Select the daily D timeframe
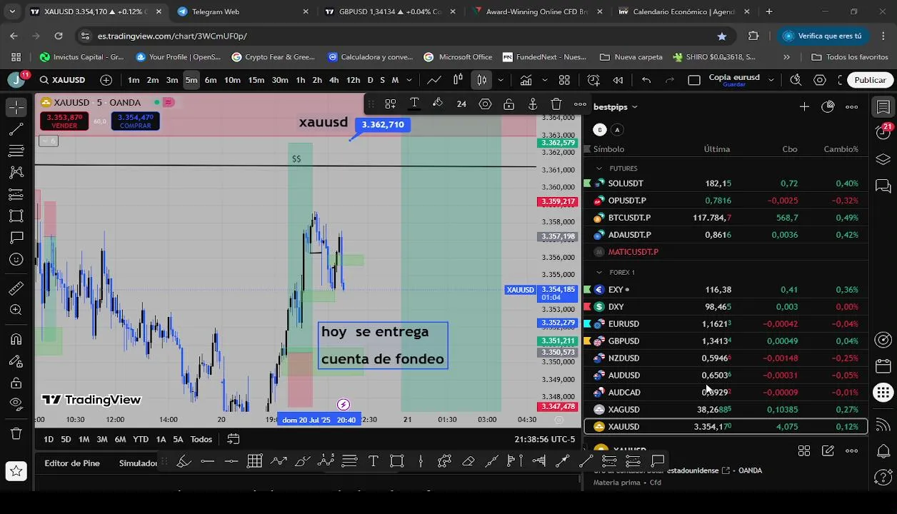Screen dimensions: 897x514 pyautogui.click(x=370, y=80)
